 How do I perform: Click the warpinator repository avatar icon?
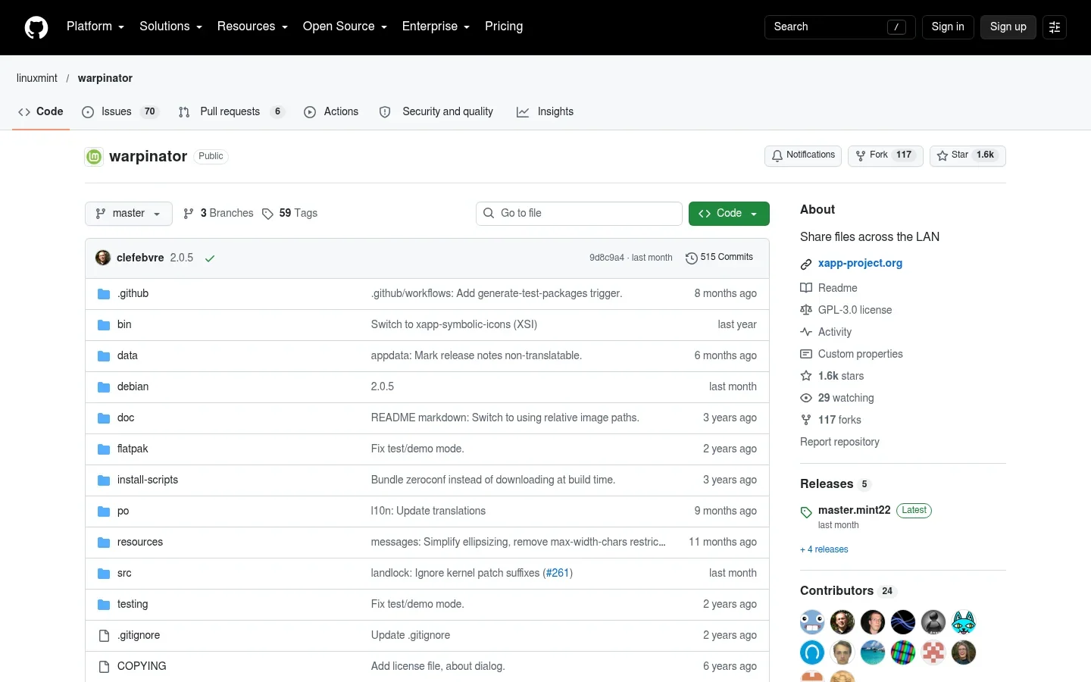click(94, 157)
